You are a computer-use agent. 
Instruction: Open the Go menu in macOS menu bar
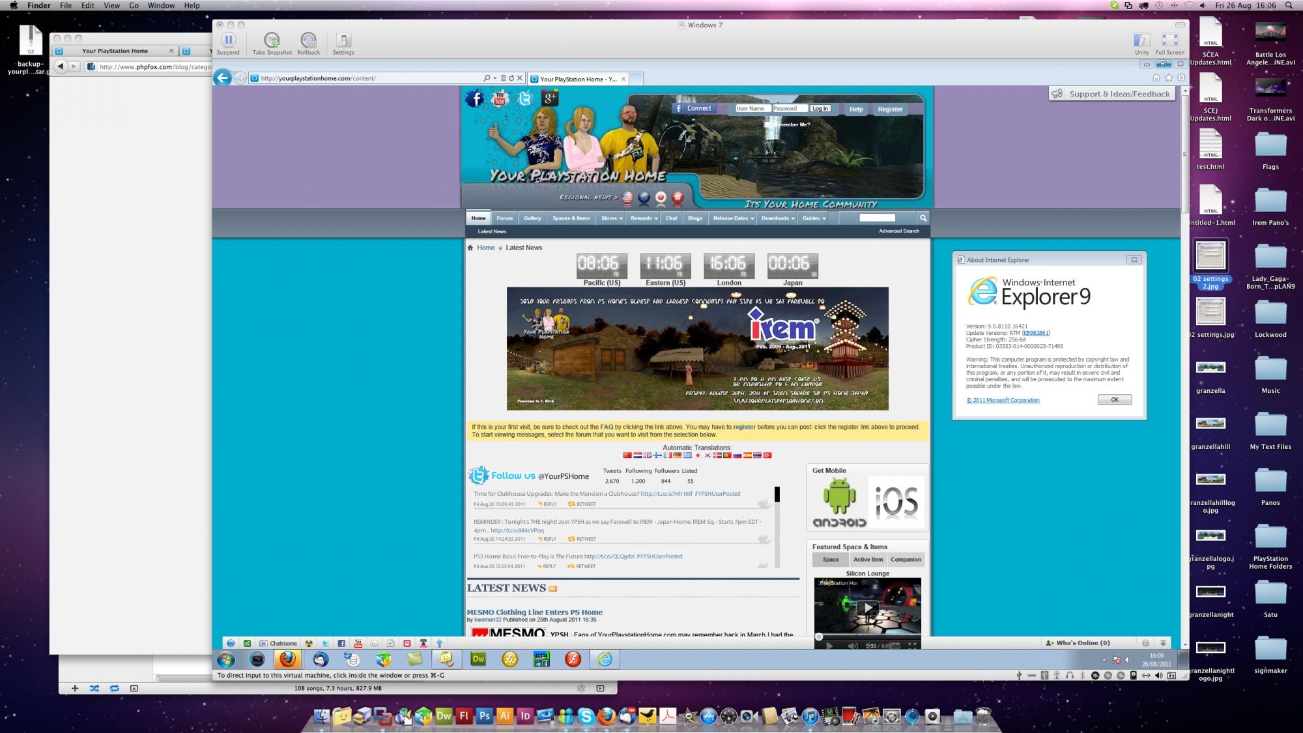134,5
